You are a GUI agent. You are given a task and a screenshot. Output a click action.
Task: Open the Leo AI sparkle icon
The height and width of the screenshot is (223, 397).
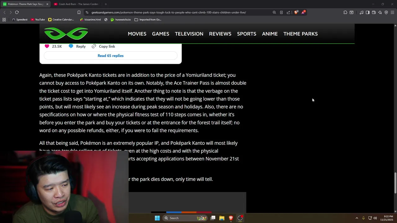tap(380, 12)
